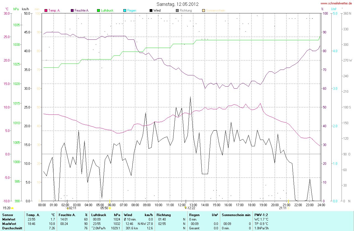Click the average wind value 12.6

click(150, 228)
